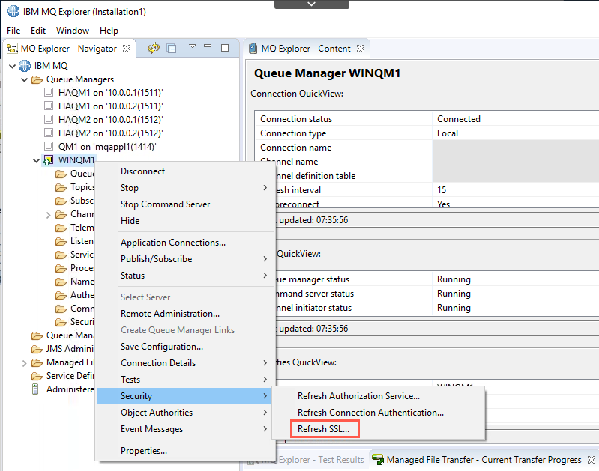Click the Queues folder icon under WINQM1
The width and height of the screenshot is (599, 471).
(61, 174)
